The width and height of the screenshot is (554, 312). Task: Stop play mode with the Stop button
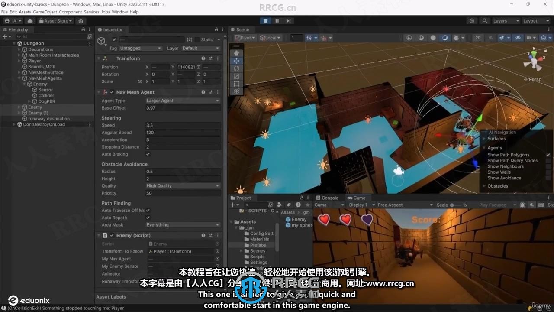click(266, 21)
